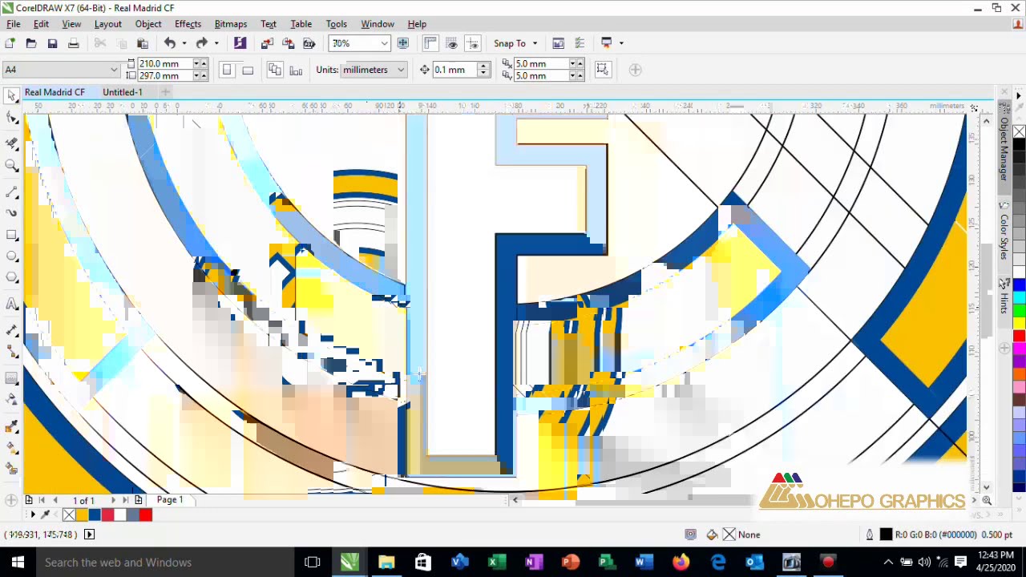
Task: Click the New document icon
Action: (10, 43)
